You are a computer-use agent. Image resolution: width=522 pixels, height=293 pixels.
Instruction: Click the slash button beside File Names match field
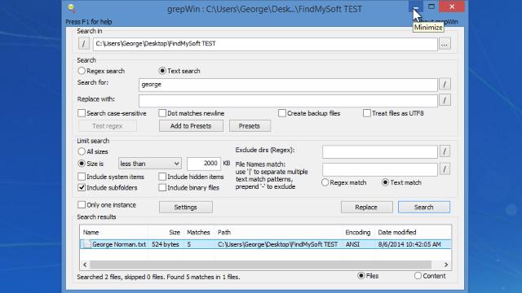click(445, 169)
